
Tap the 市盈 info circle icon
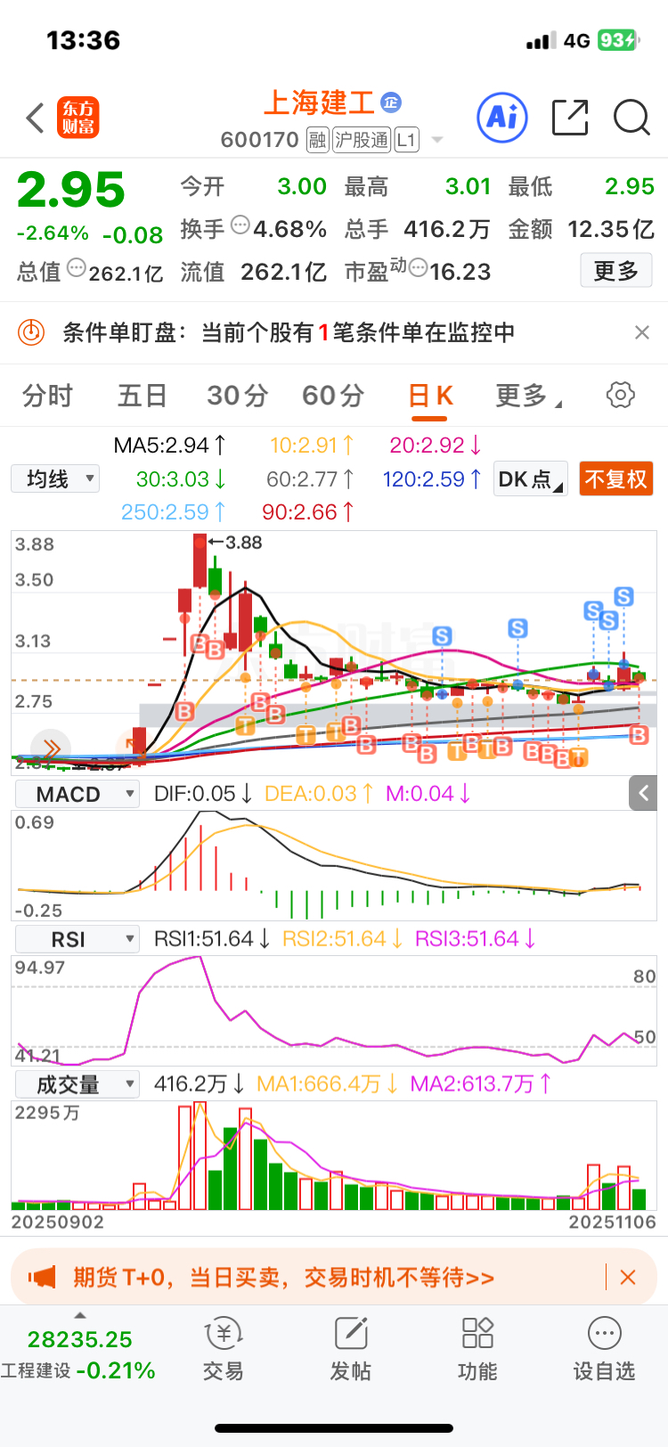[418, 267]
